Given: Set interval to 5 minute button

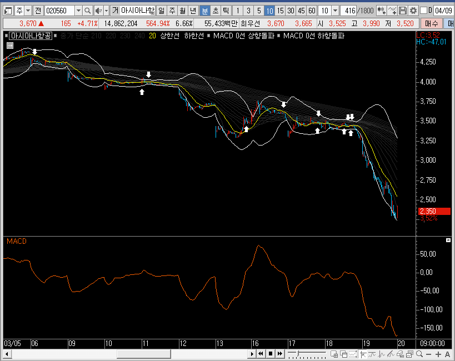Looking at the screenshot, I should coord(259,11).
